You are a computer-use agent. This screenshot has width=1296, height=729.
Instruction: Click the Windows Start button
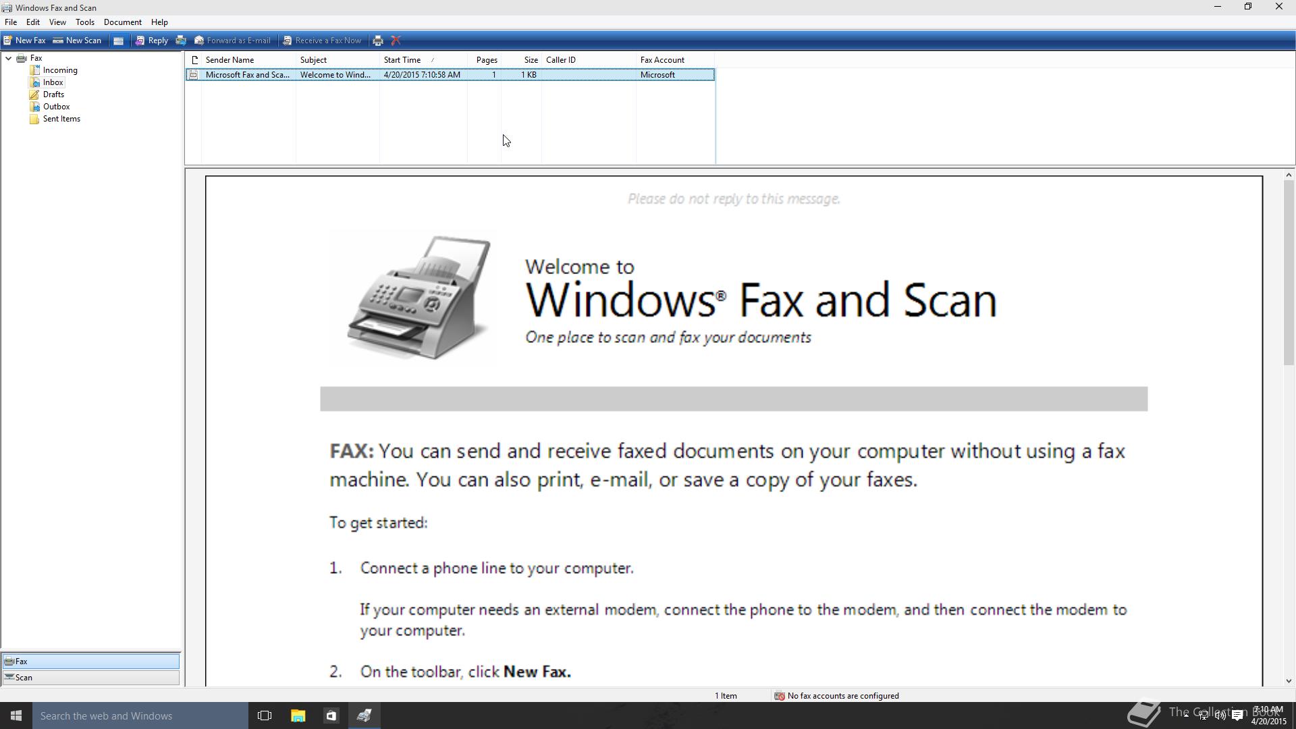16,715
